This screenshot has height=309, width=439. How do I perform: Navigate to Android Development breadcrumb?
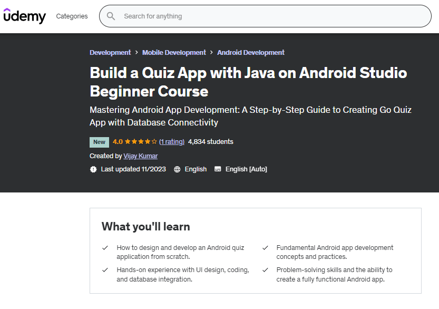click(251, 53)
